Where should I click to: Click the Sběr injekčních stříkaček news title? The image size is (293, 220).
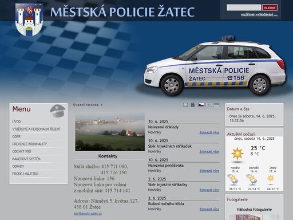[x=170, y=146]
